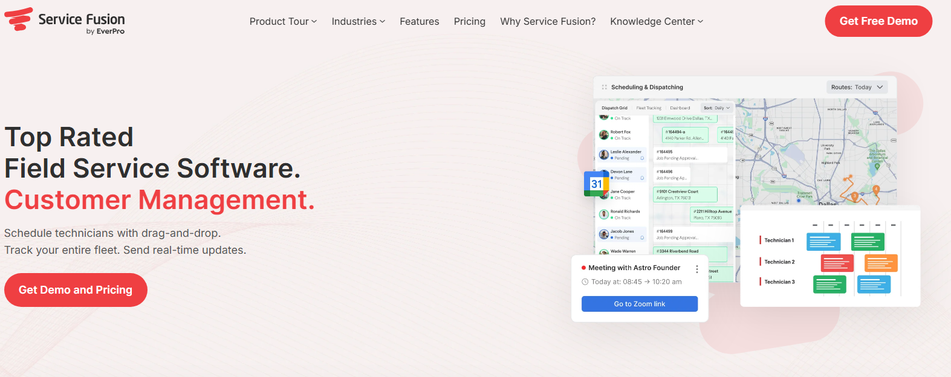The height and width of the screenshot is (377, 951).
Task: Open the Sort: Daily dropdown
Action: pyautogui.click(x=717, y=108)
